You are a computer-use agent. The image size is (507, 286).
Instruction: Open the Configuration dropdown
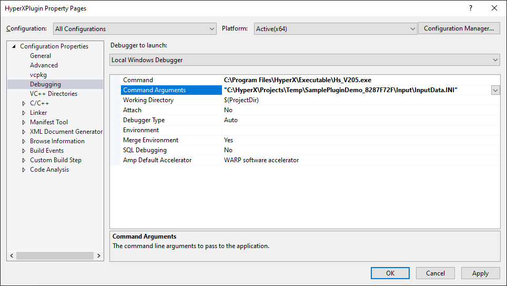pyautogui.click(x=135, y=29)
